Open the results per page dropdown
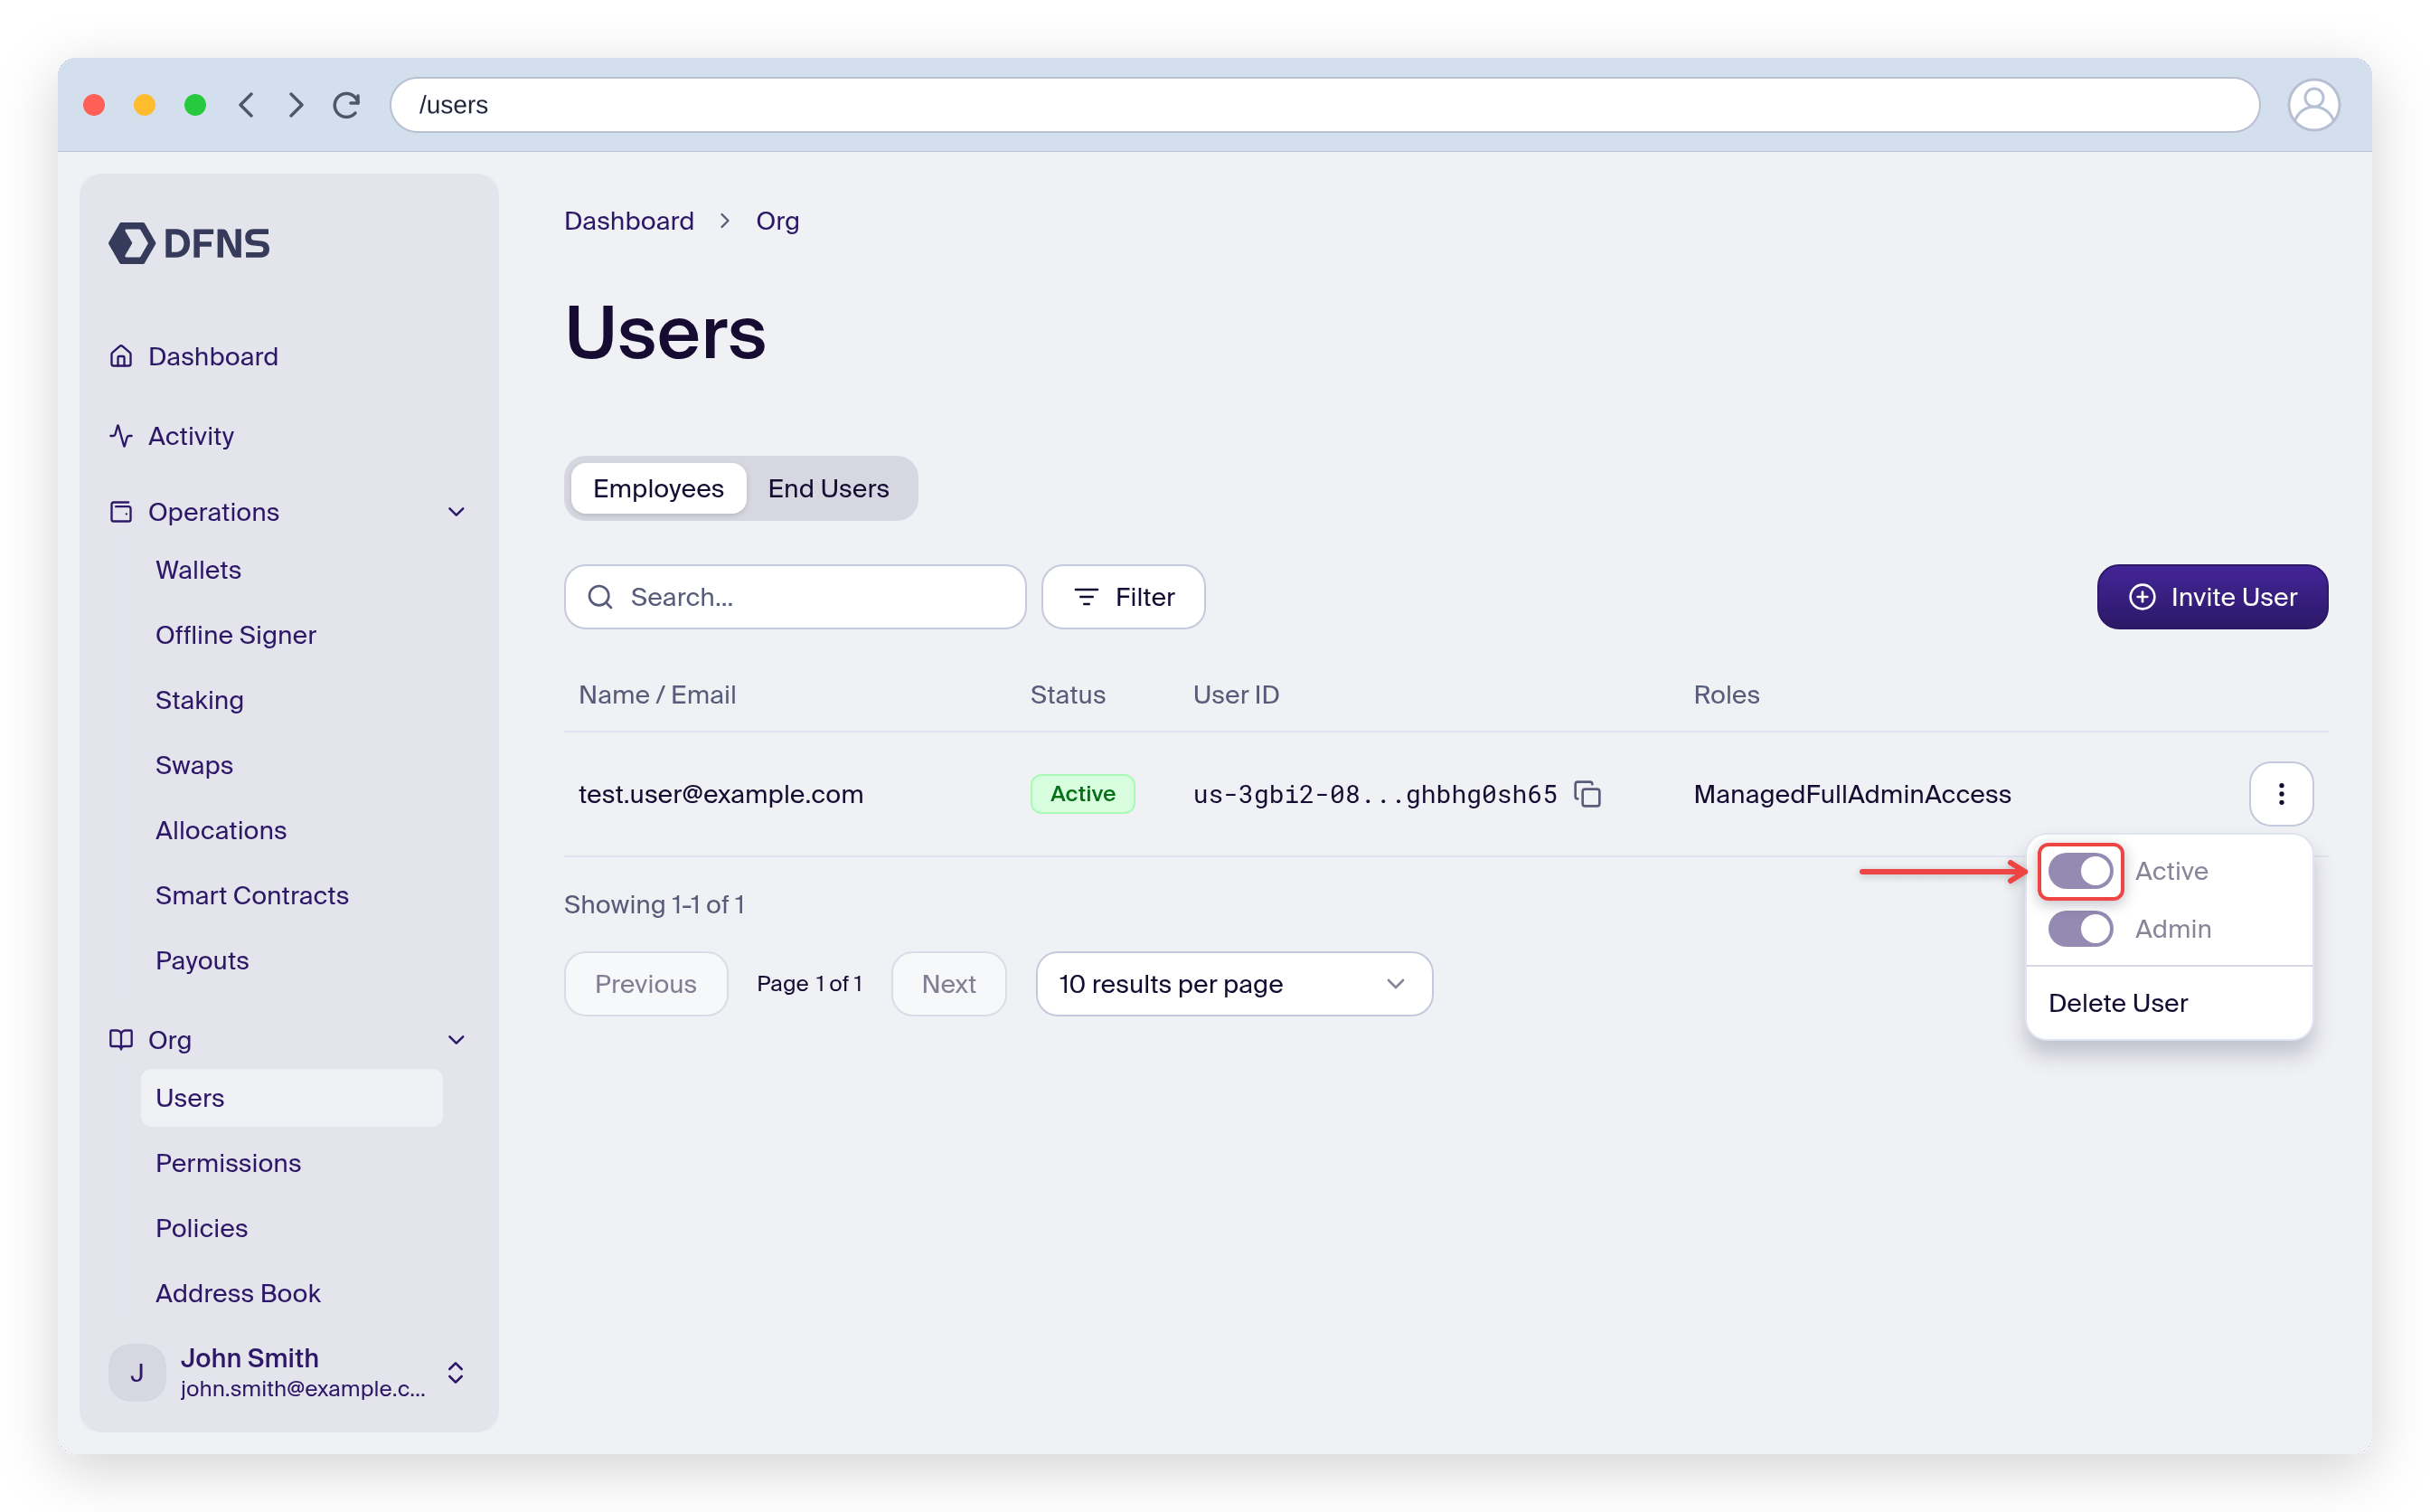The height and width of the screenshot is (1512, 2430). click(1233, 984)
